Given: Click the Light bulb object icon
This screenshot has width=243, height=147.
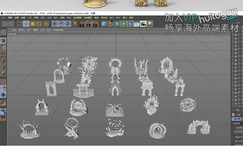Looking at the screenshot, I should pos(150,24).
